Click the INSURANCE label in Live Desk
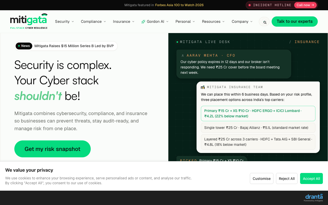This screenshot has width=328, height=205. tap(307, 42)
